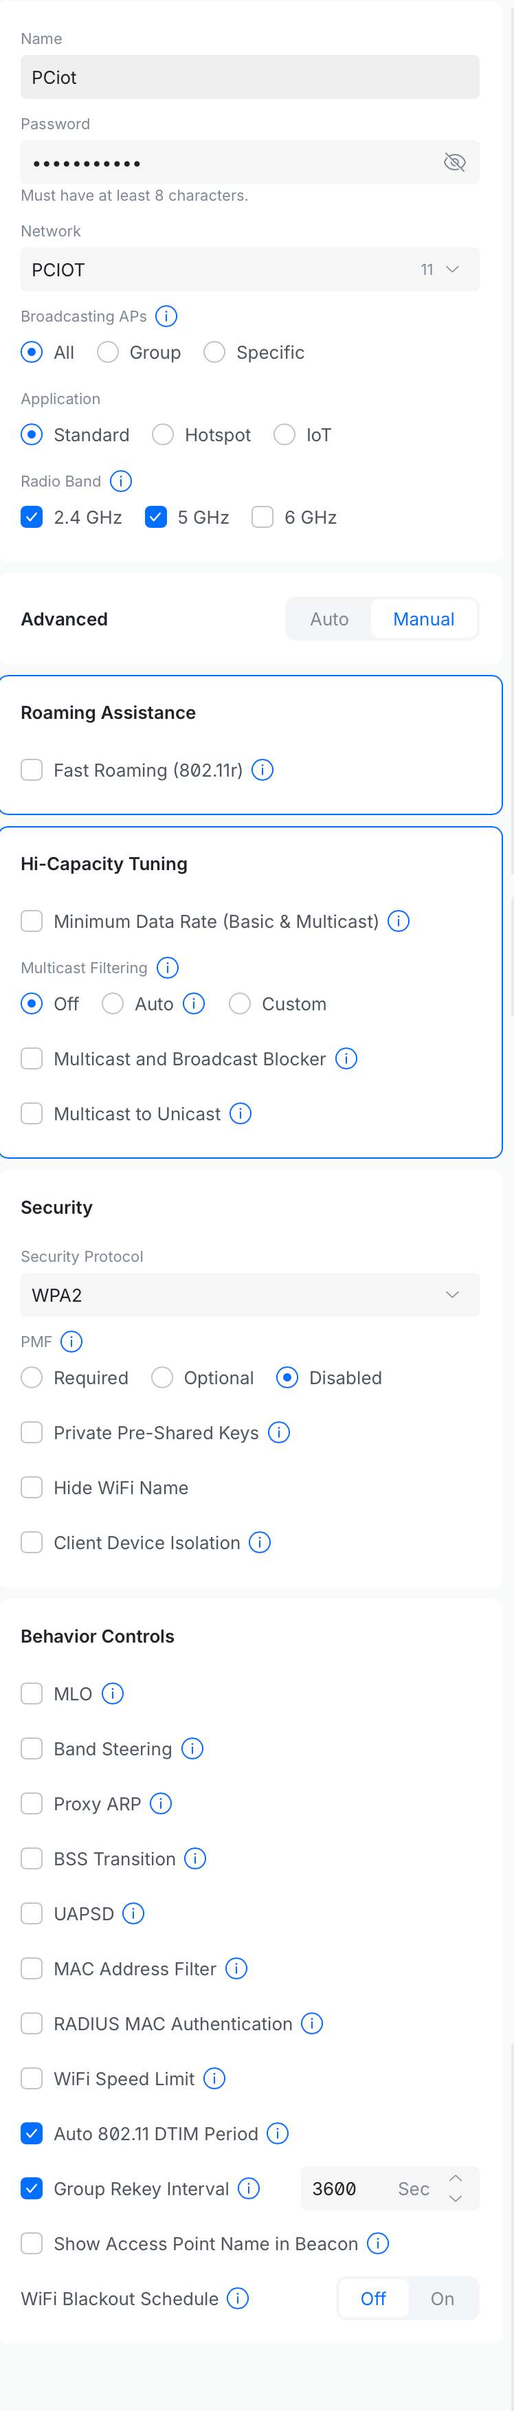Viewport: 514px width, 2411px height.
Task: Turn WiFi Blackout Schedule On
Action: (442, 2299)
